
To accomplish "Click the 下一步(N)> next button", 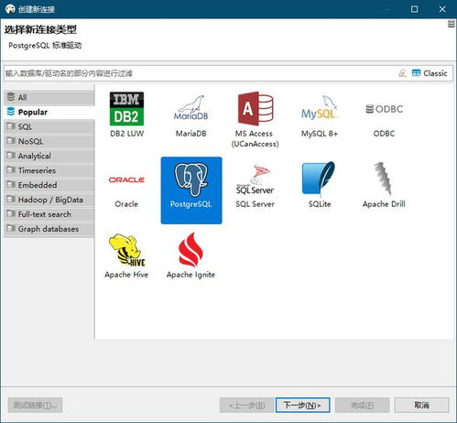I will point(302,405).
